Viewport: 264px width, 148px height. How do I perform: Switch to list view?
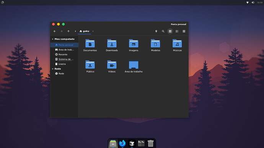click(177, 31)
